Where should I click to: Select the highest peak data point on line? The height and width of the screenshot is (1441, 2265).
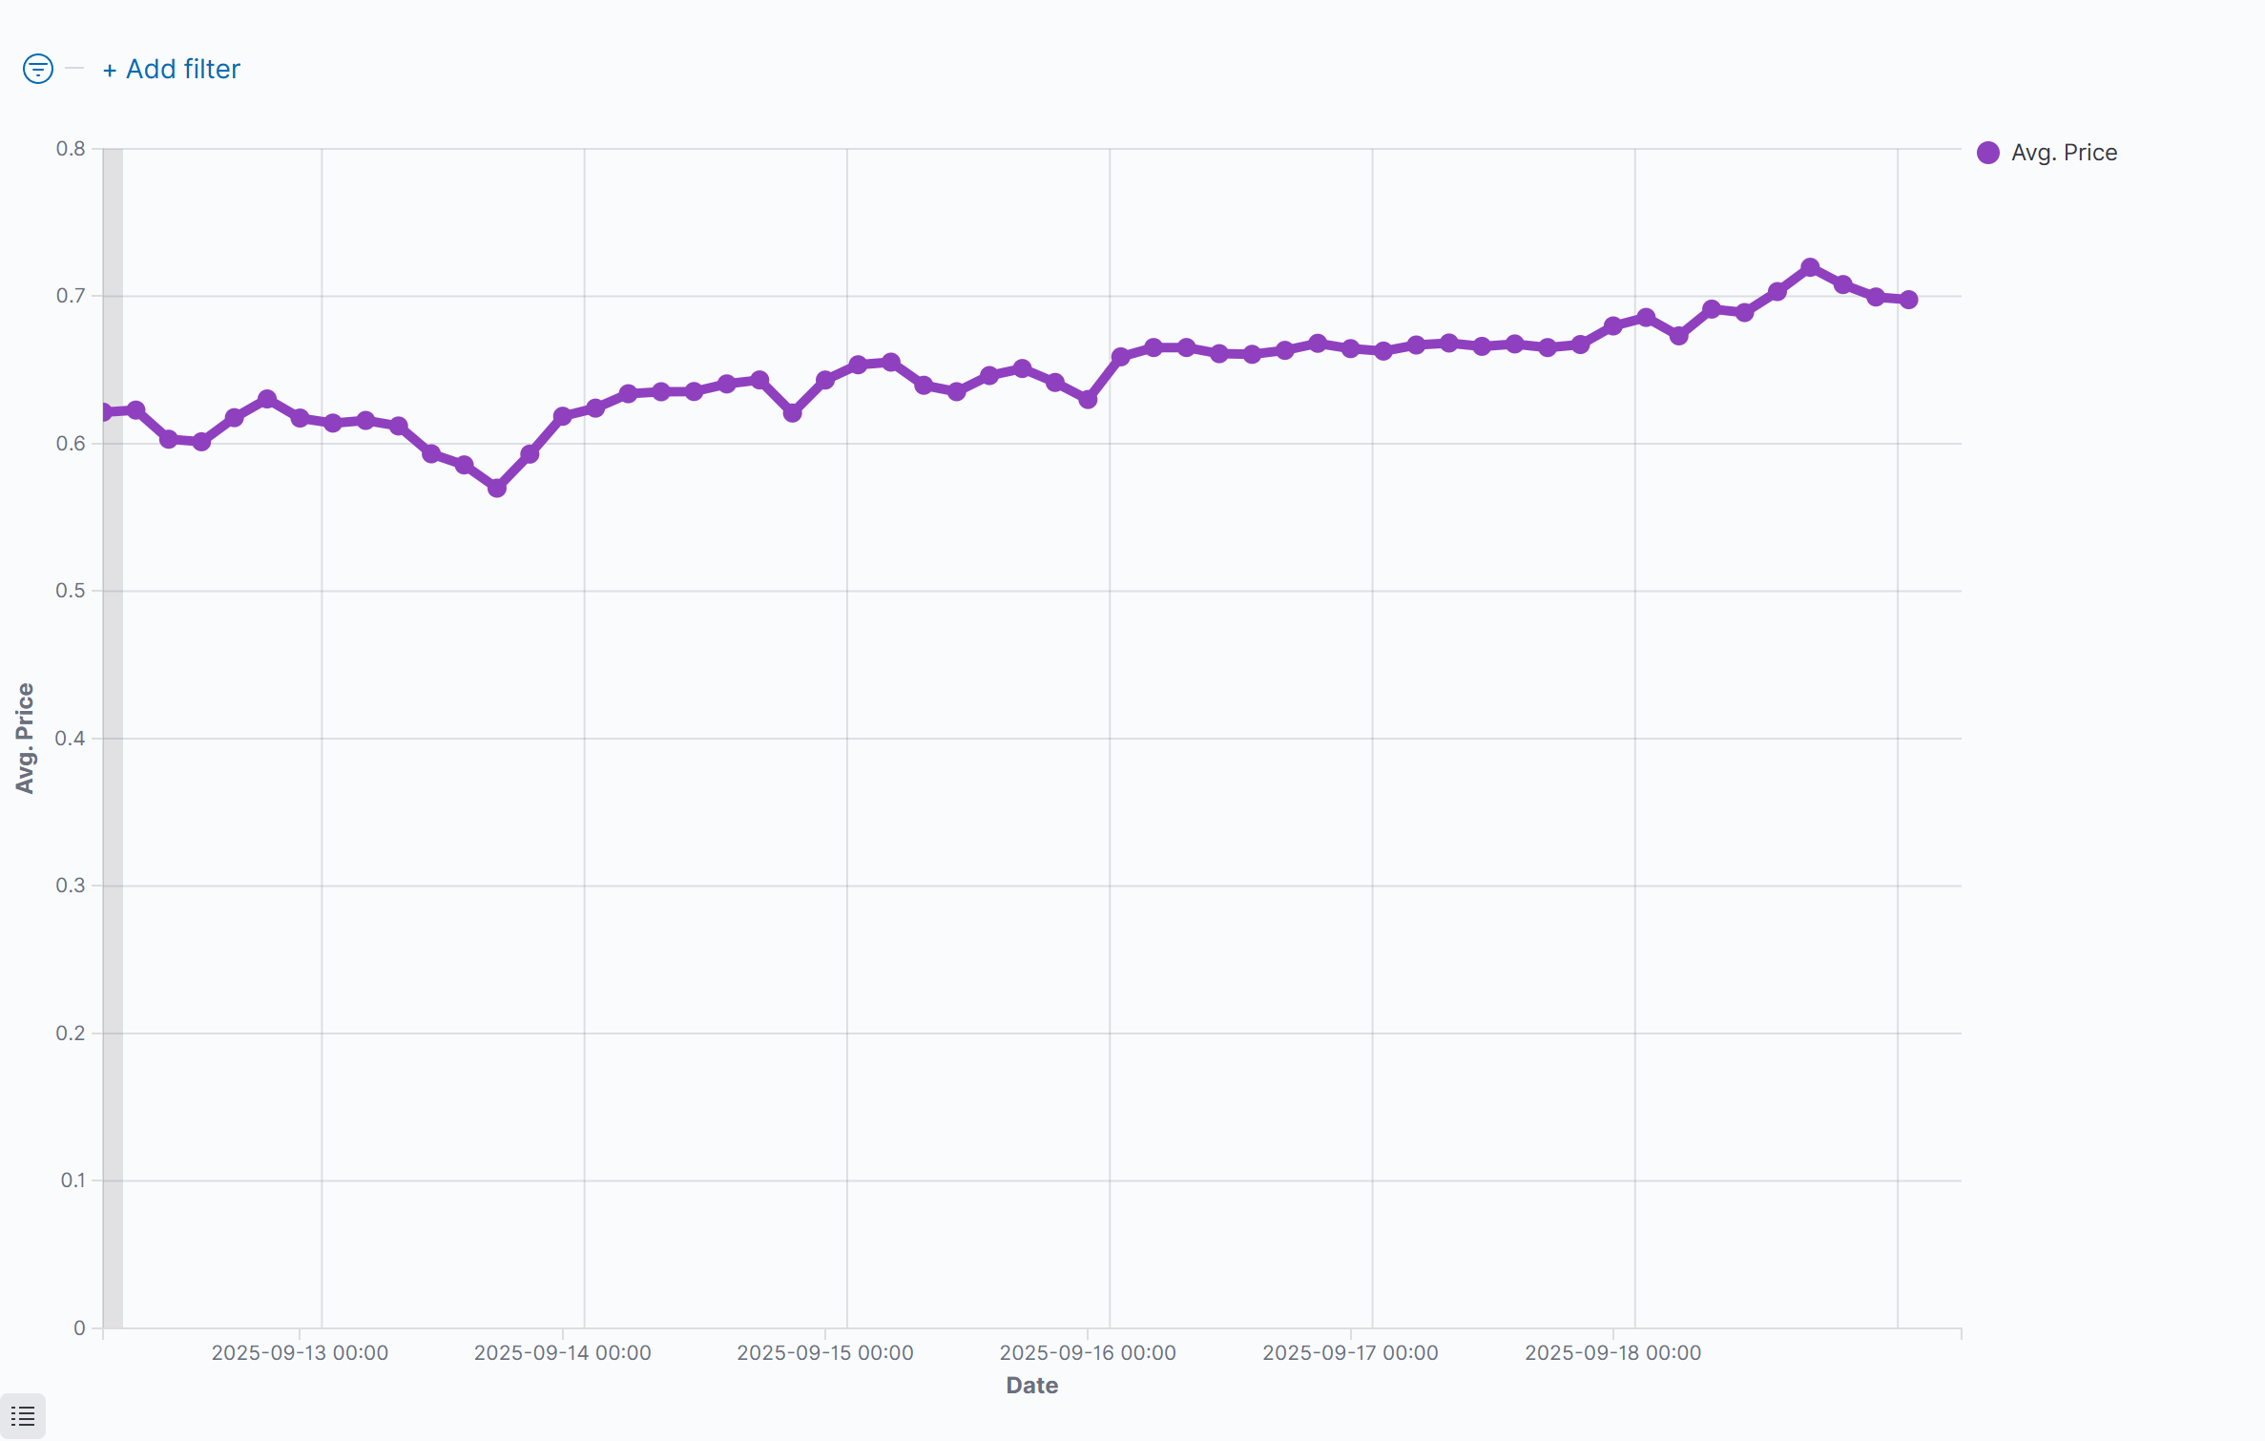tap(1810, 268)
